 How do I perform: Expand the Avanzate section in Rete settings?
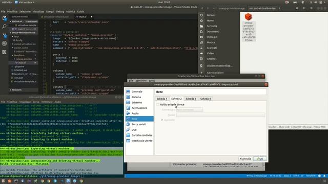(x=168, y=120)
